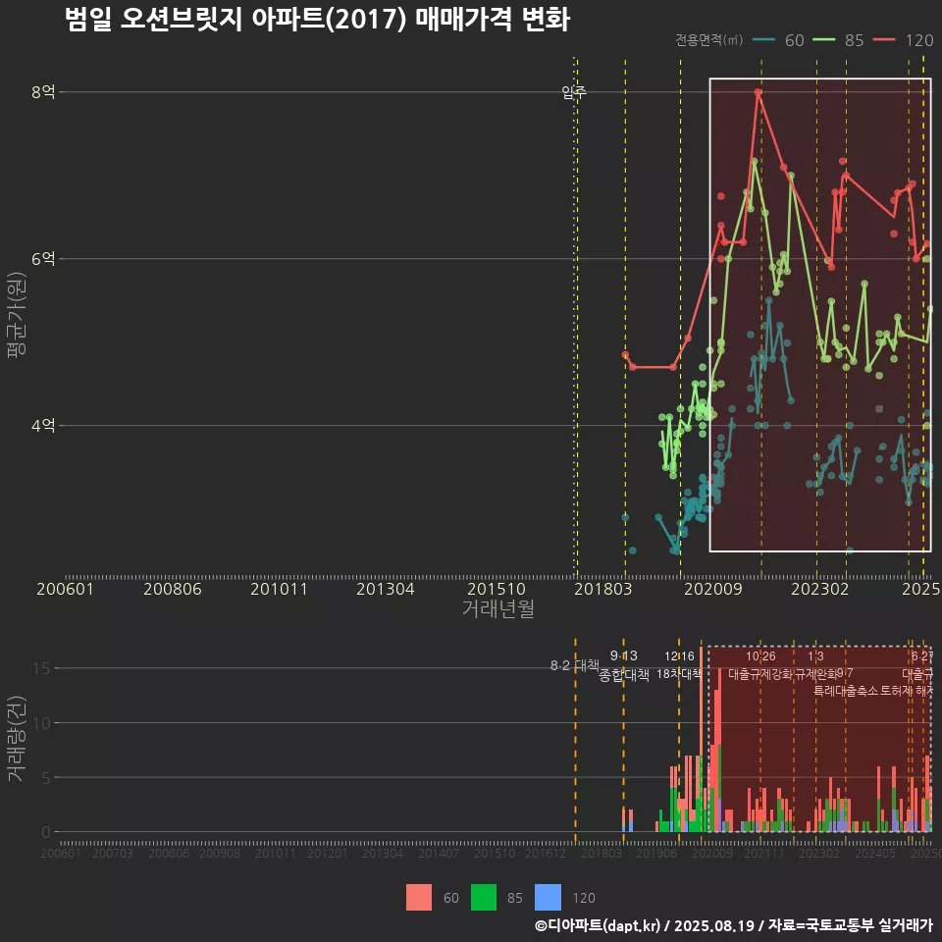
Task: Click the 규제완화 annotation text
Action: 816,673
